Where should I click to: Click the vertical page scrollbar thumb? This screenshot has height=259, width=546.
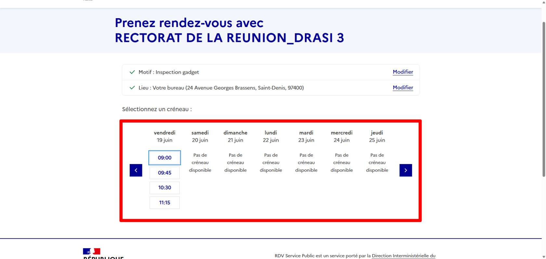pyautogui.click(x=544, y=99)
